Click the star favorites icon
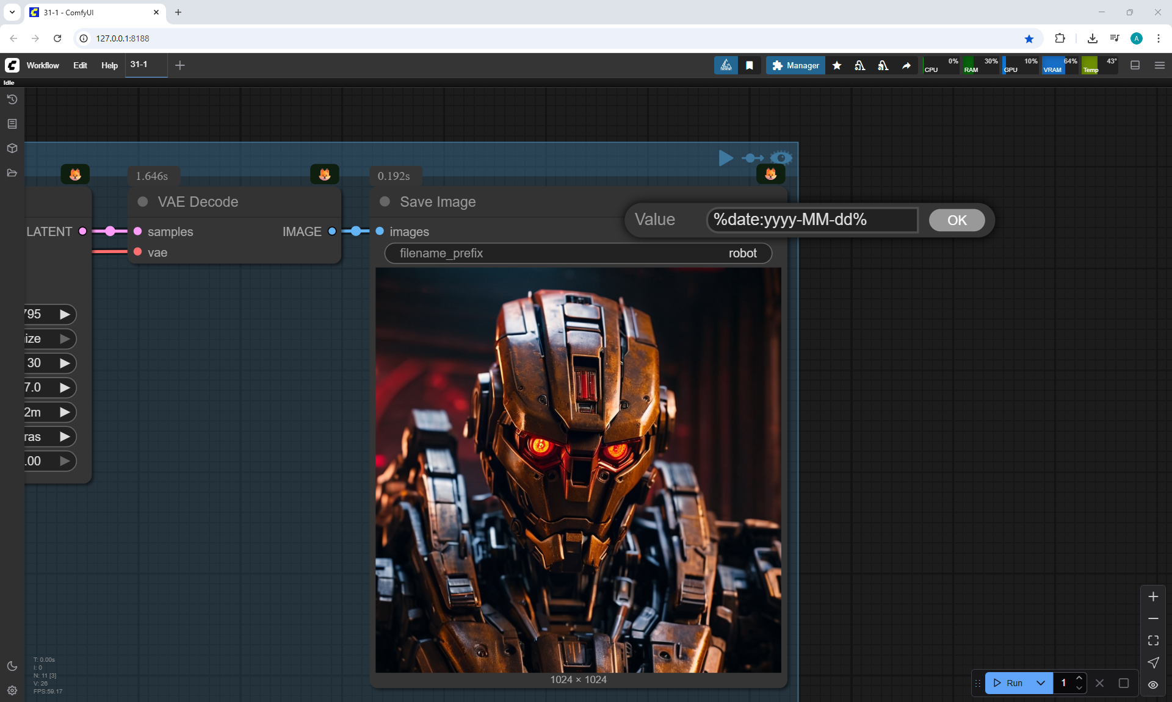This screenshot has height=702, width=1172. 837,65
